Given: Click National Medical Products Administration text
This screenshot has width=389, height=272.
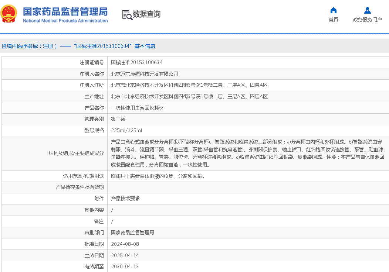Looking at the screenshot, I should pos(65,21).
